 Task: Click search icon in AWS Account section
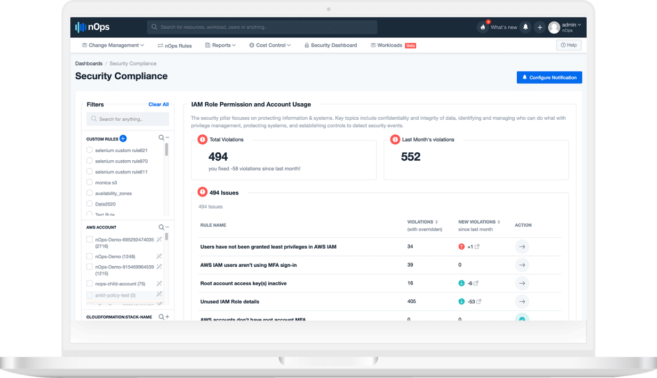pyautogui.click(x=161, y=227)
